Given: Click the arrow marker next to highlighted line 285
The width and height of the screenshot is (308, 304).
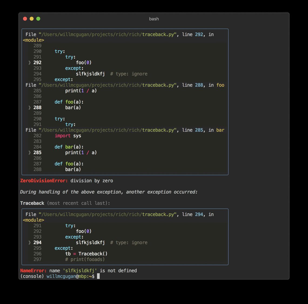Looking at the screenshot, I should pos(29,153).
